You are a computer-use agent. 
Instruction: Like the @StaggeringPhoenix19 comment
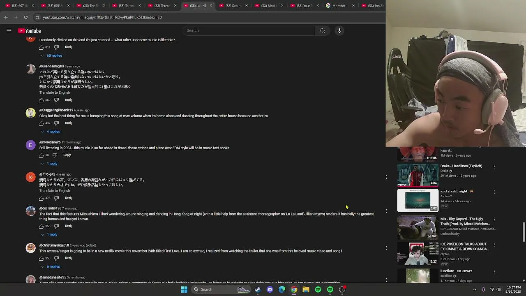(x=41, y=123)
